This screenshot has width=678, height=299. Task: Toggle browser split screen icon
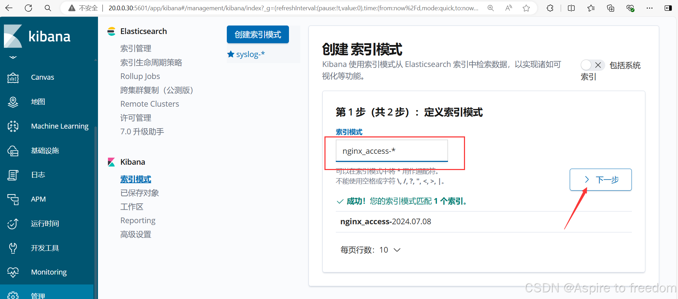coord(571,8)
